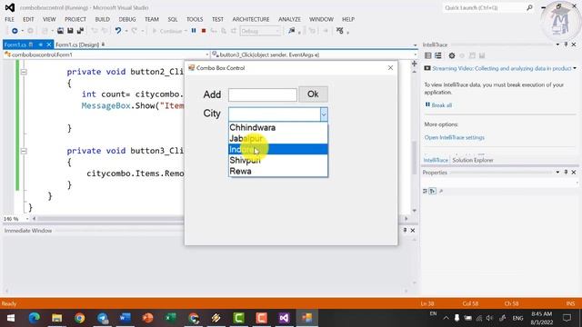This screenshot has height=327, width=582.
Task: Click Open IntelliTrace settings link
Action: [x=455, y=137]
